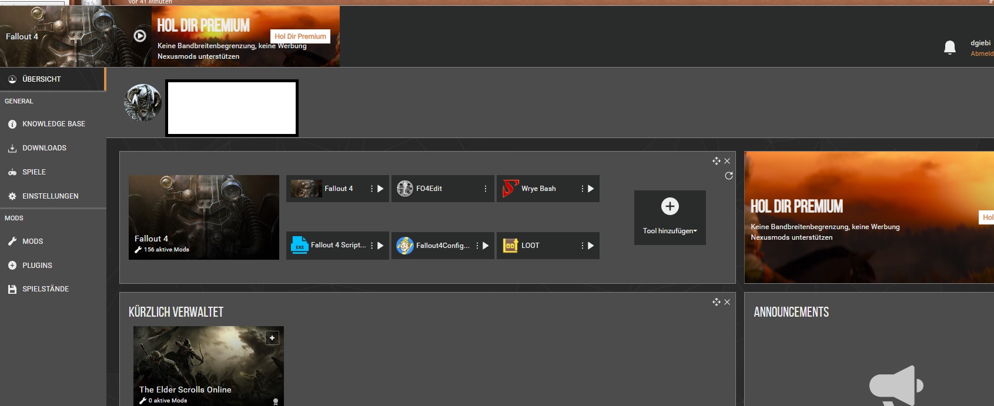Click the dgiebi username
This screenshot has width=994, height=406.
980,43
